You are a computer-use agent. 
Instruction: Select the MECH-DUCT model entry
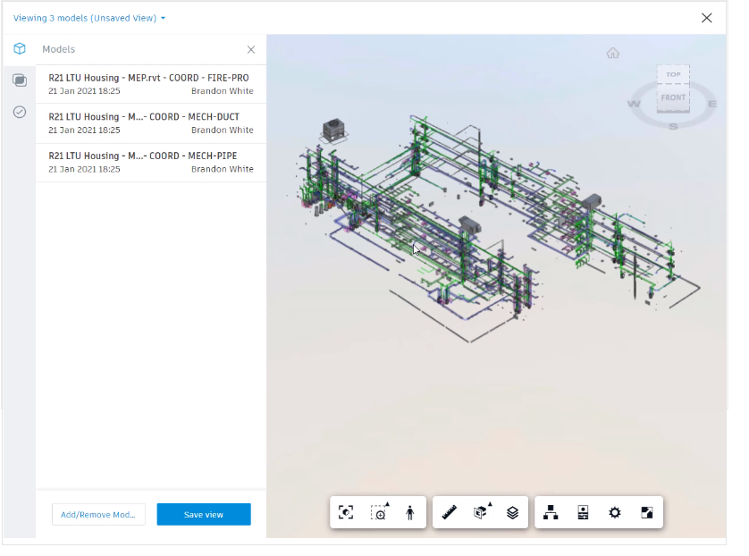tap(150, 122)
